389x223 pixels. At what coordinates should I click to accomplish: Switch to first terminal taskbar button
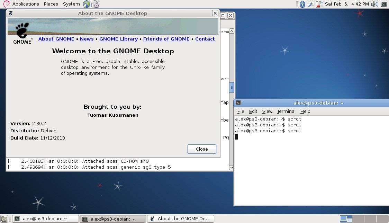[45, 219]
